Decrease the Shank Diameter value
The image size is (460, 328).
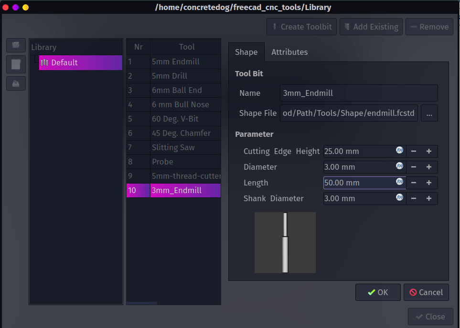pos(414,198)
